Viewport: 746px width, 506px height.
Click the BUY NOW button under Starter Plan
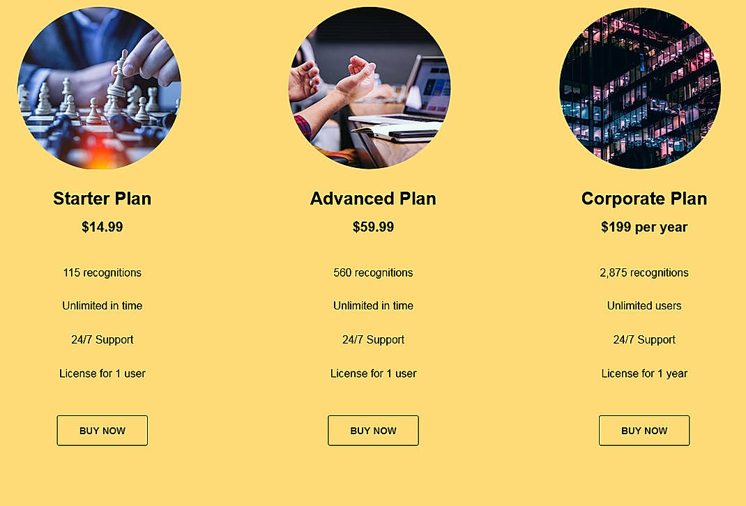pos(102,430)
